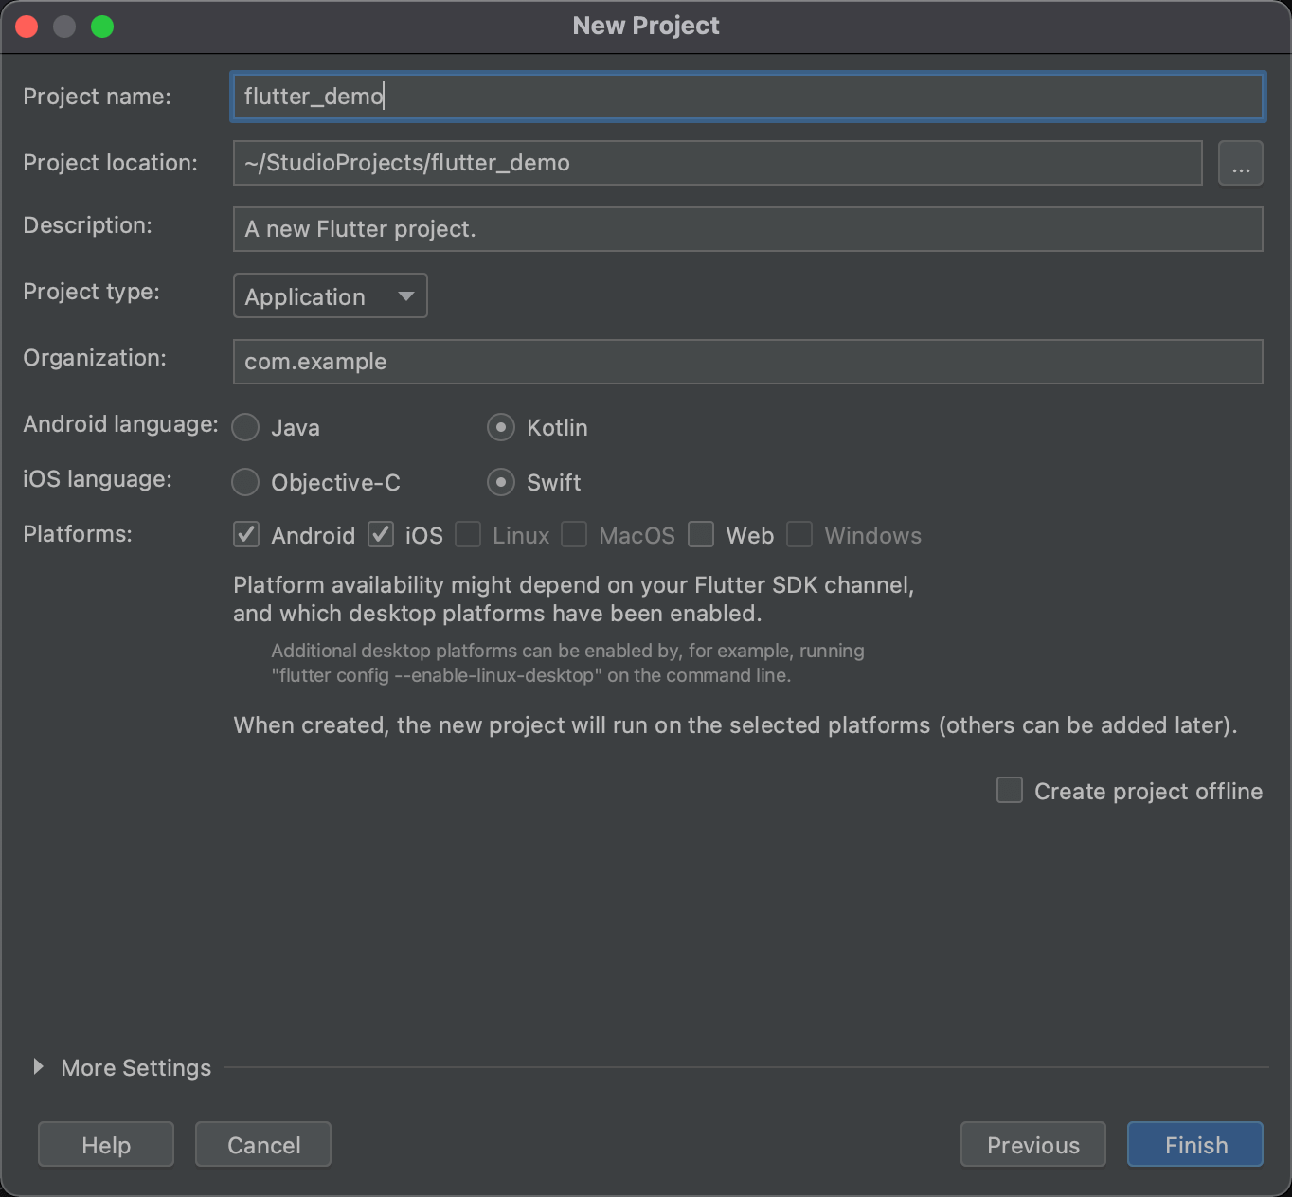This screenshot has height=1197, width=1292.
Task: Focus the Description input field
Action: [x=746, y=229]
